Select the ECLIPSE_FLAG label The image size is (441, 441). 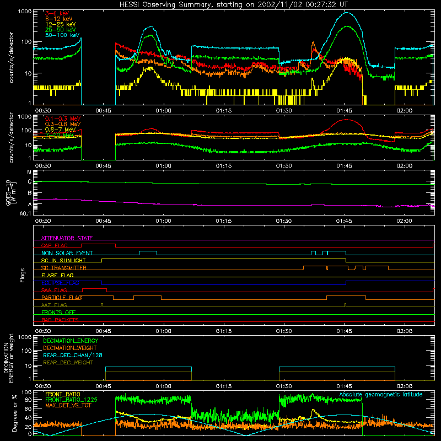tap(60, 283)
